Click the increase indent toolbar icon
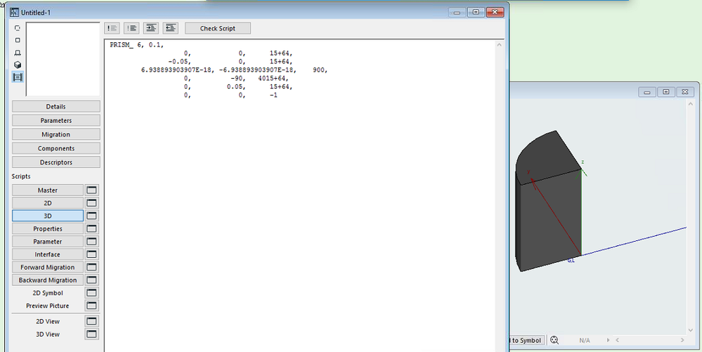 (x=151, y=28)
